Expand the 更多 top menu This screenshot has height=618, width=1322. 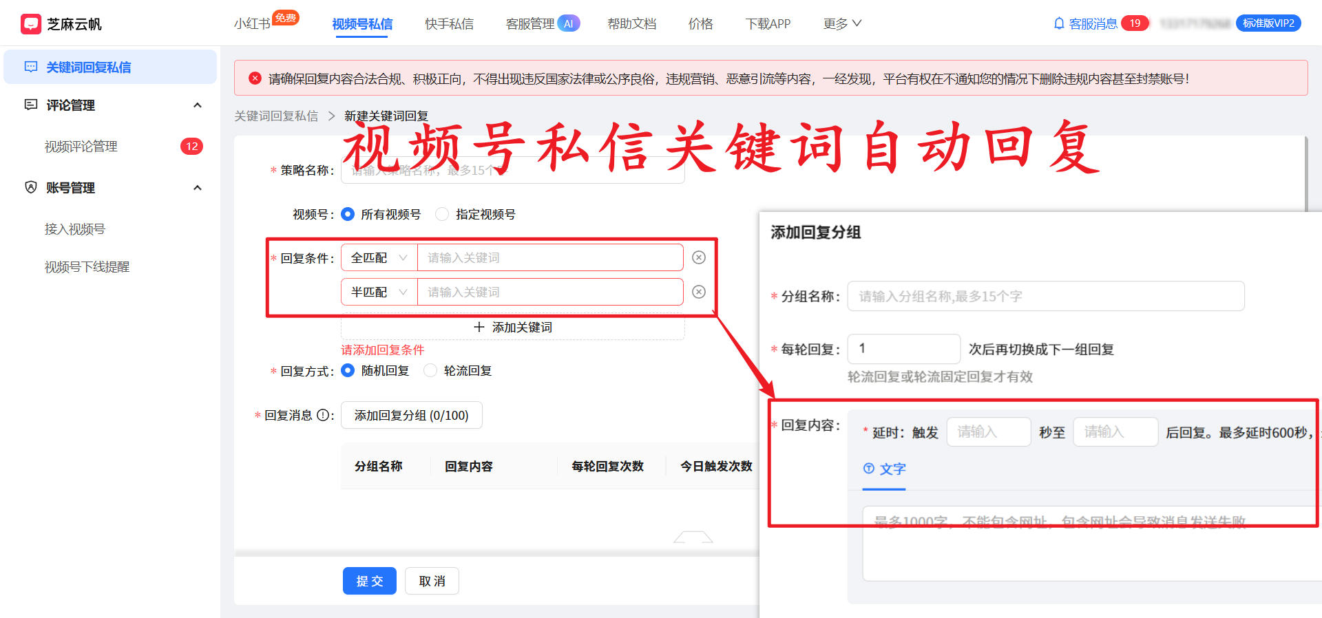(842, 23)
